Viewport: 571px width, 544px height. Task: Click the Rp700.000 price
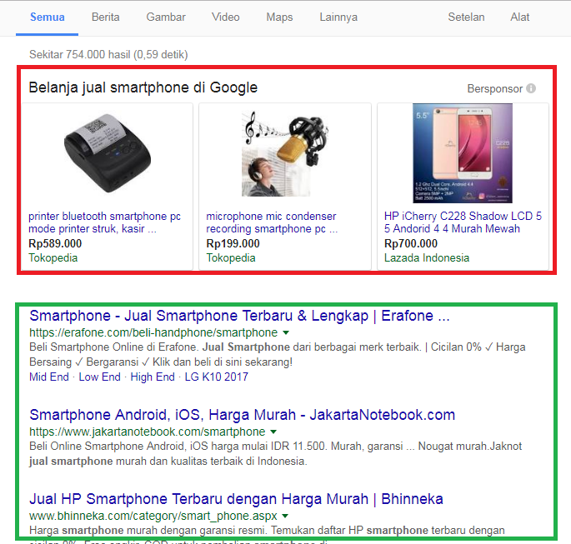point(411,243)
